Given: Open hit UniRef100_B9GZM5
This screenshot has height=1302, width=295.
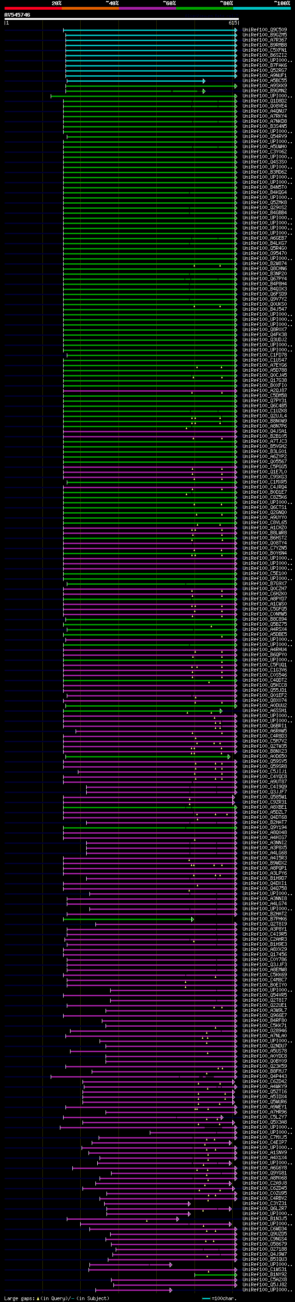Looking at the screenshot, I should pyautogui.click(x=265, y=35).
